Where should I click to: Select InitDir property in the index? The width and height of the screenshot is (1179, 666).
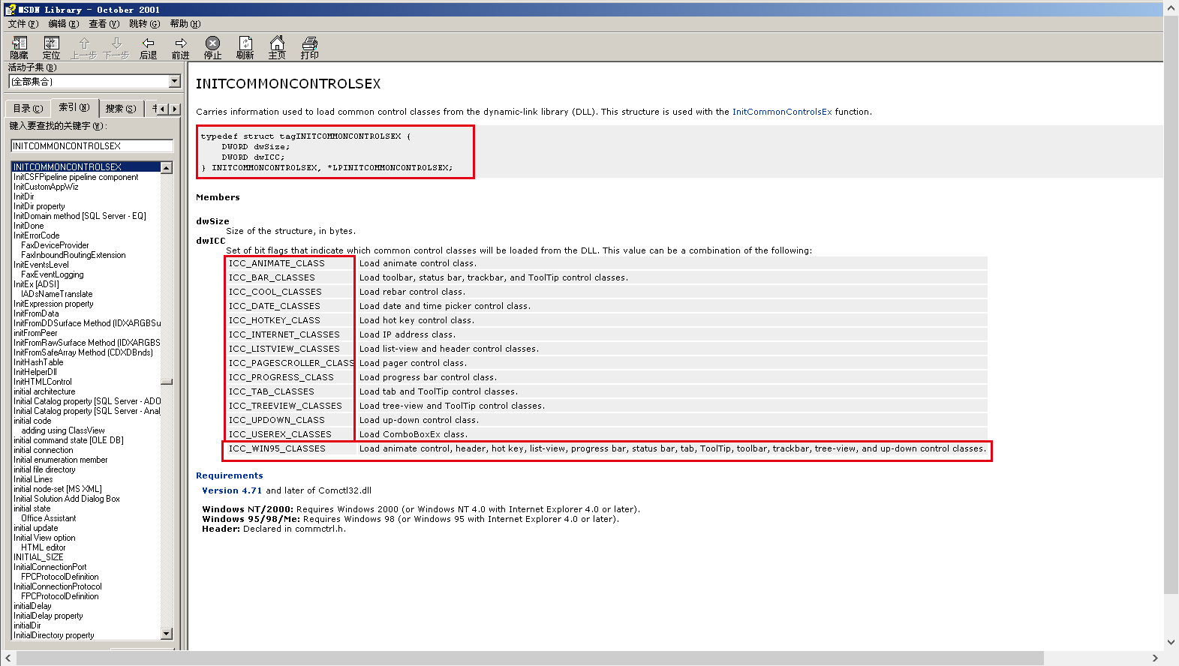(39, 206)
